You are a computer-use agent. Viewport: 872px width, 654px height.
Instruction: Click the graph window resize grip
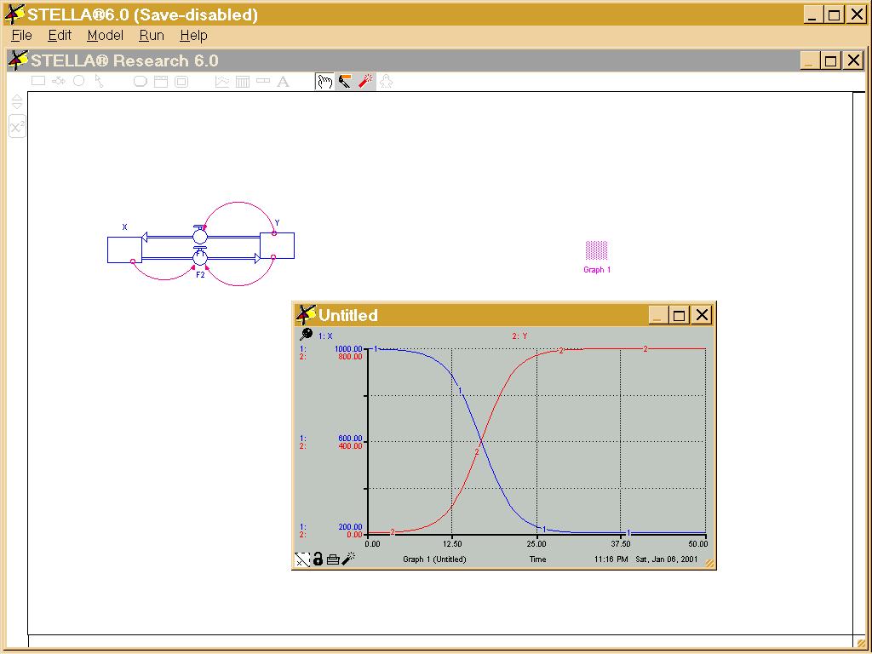[709, 564]
